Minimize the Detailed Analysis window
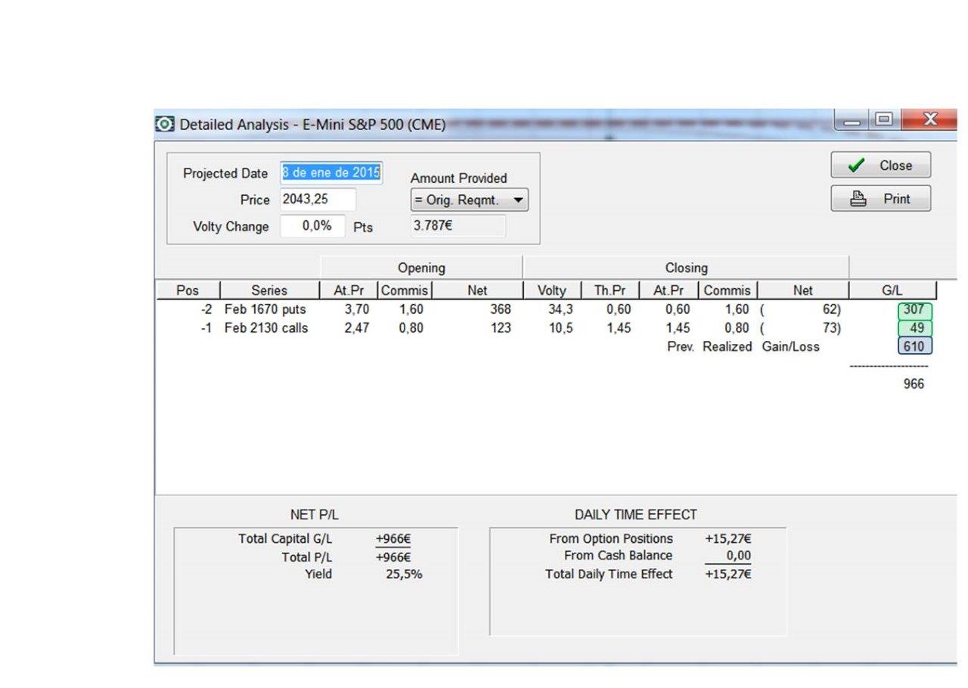 point(852,121)
